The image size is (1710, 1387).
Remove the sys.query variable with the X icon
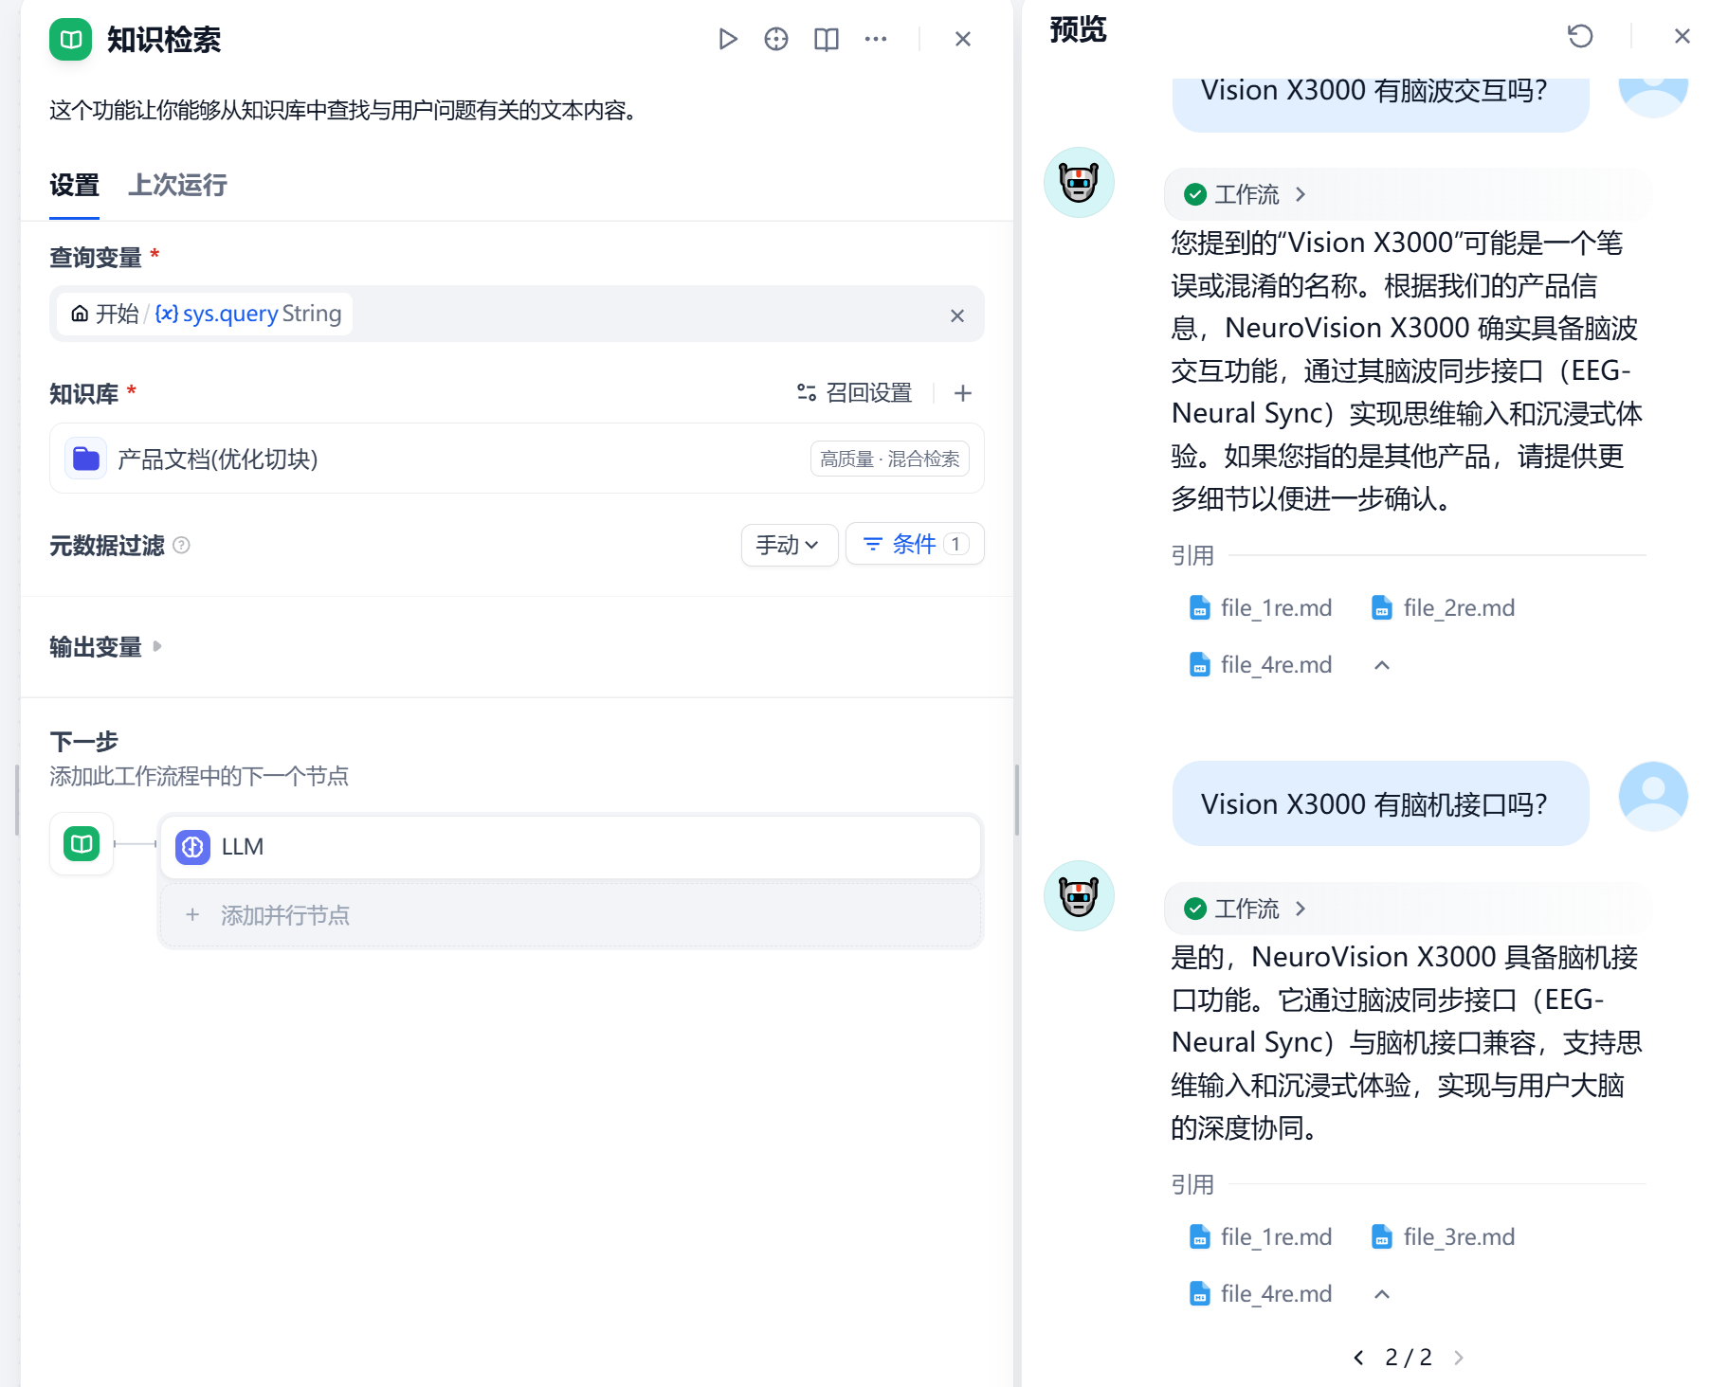coord(957,315)
